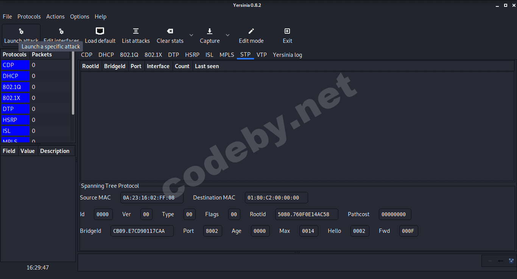The image size is (517, 279).
Task: Click the Fwd field showing 000F
Action: (409, 231)
